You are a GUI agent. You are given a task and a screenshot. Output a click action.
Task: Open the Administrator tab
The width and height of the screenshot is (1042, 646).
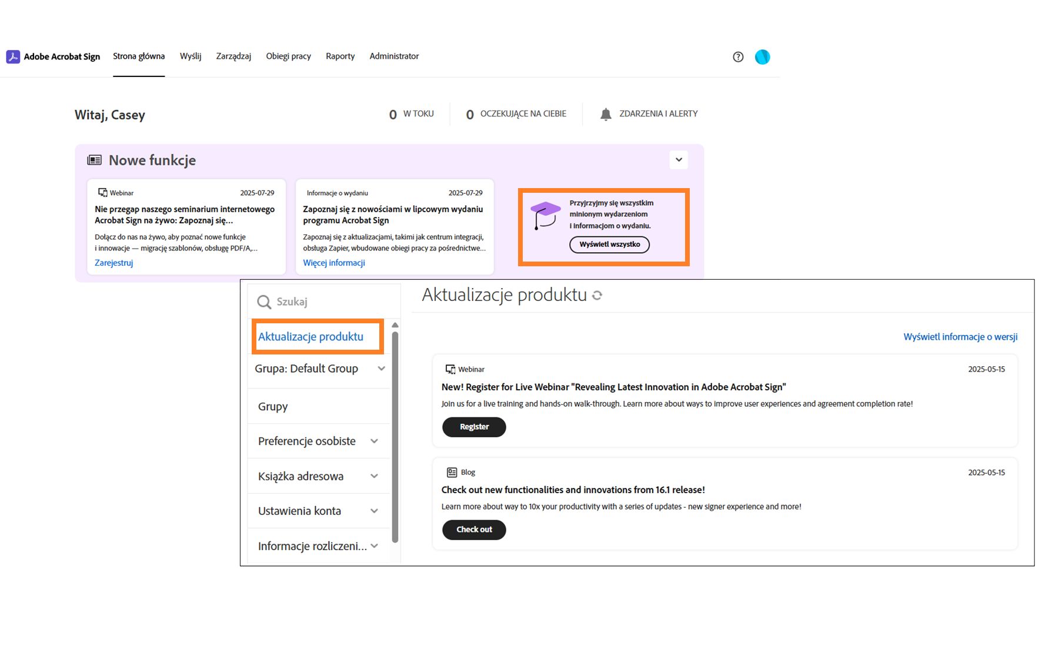pyautogui.click(x=394, y=56)
